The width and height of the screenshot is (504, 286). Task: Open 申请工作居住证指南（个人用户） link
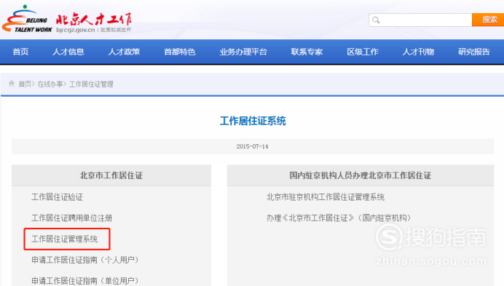(x=85, y=260)
